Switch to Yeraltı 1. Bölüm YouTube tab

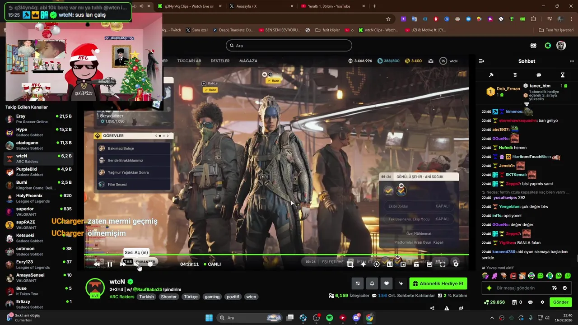coord(332,6)
